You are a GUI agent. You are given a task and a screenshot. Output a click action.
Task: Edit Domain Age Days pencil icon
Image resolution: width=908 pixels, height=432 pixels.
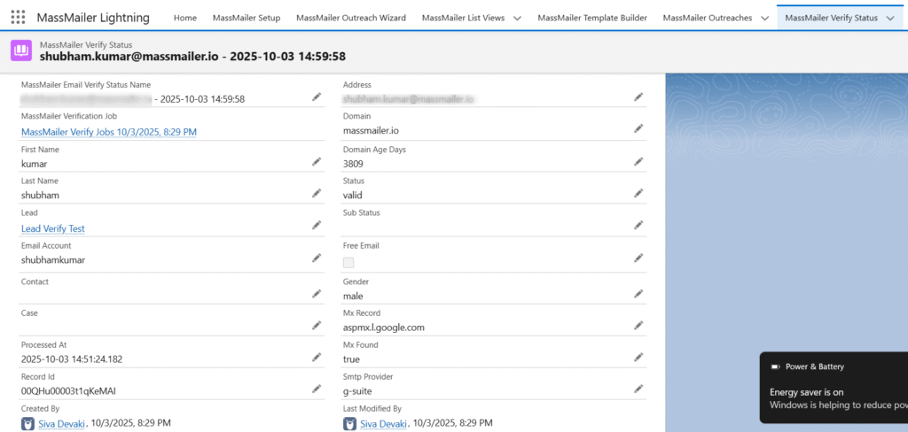638,161
